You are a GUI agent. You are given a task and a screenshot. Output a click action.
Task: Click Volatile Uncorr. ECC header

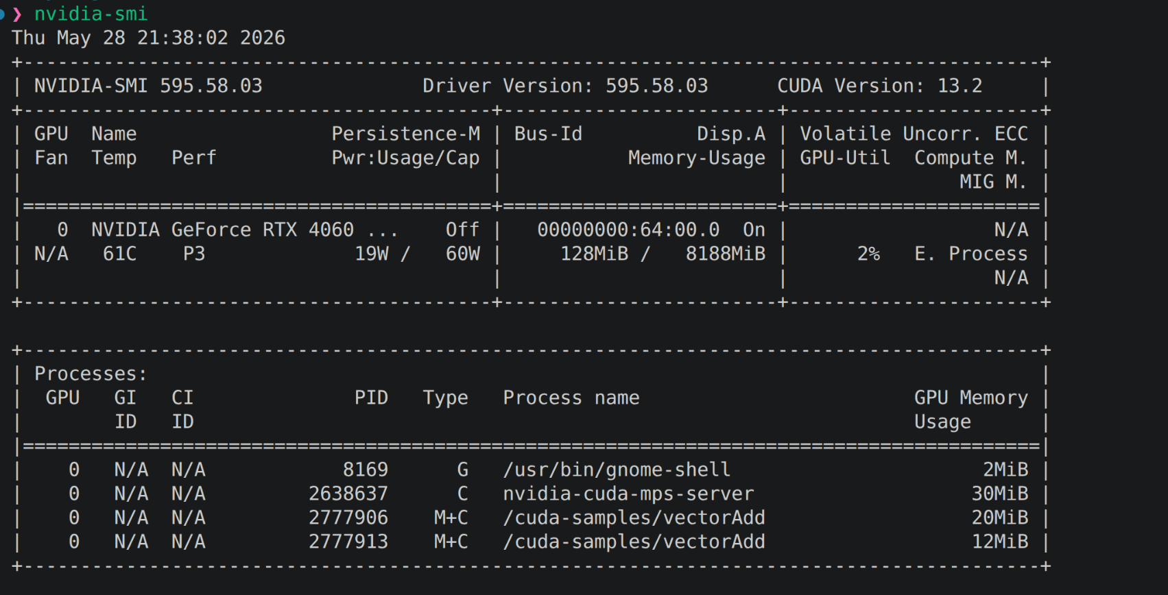[x=914, y=134]
